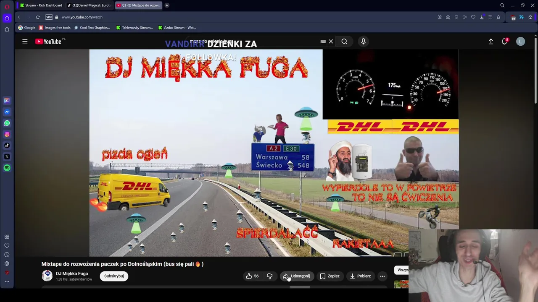Toggle the VPN badge in address bar
The height and width of the screenshot is (302, 538).
coord(49,17)
